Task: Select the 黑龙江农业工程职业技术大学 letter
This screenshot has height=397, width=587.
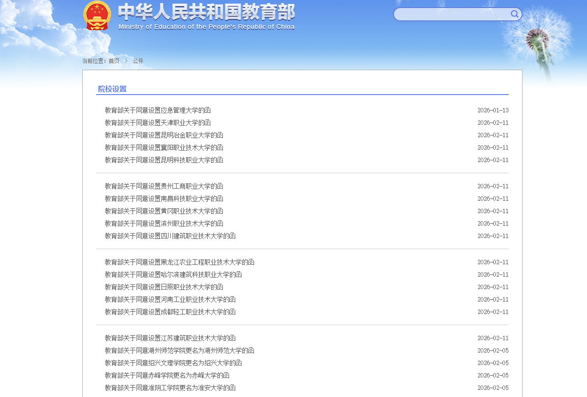Action: coord(179,262)
